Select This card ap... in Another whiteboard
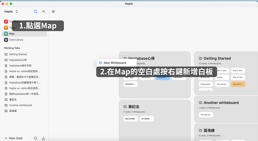Screen dimensions: 258x141 [x=206, y=114]
